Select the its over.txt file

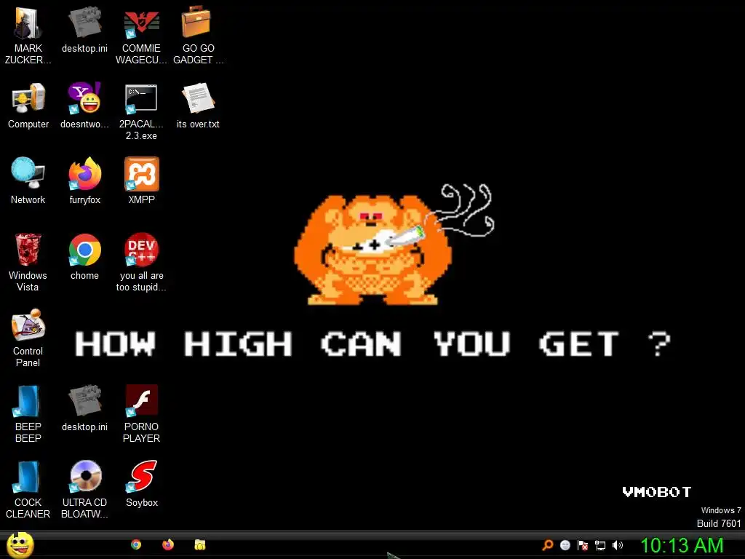[x=198, y=106]
